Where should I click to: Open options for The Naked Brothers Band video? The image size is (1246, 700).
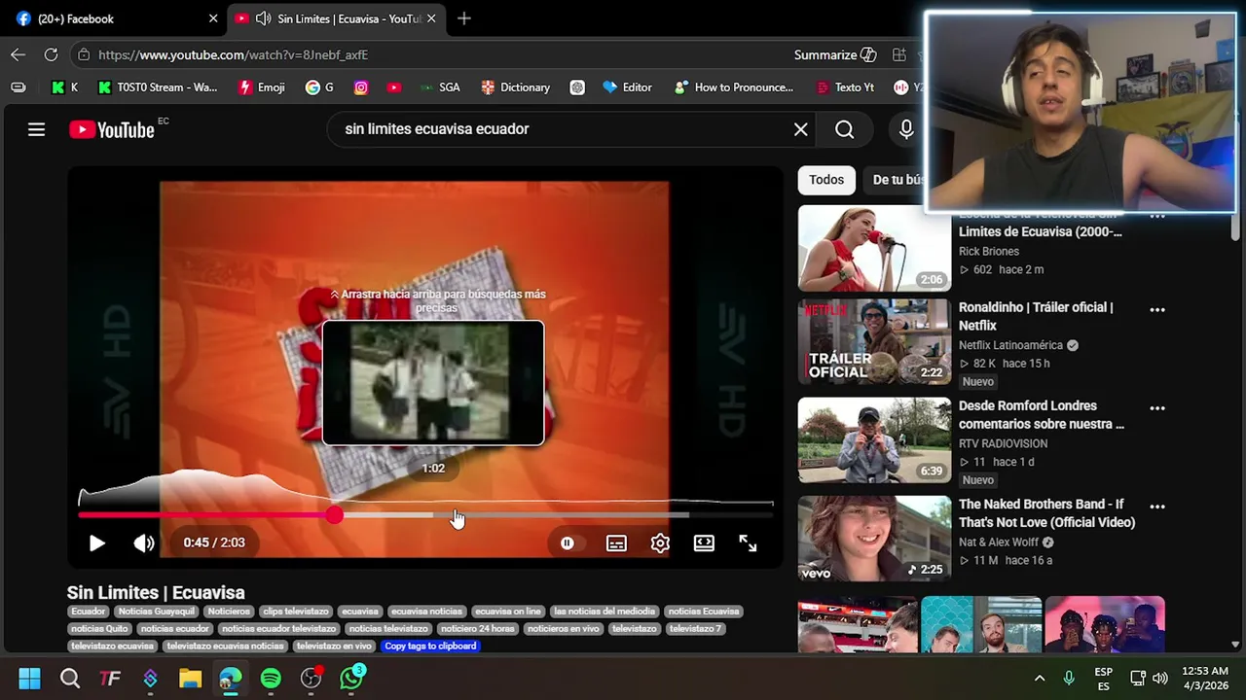click(1157, 507)
